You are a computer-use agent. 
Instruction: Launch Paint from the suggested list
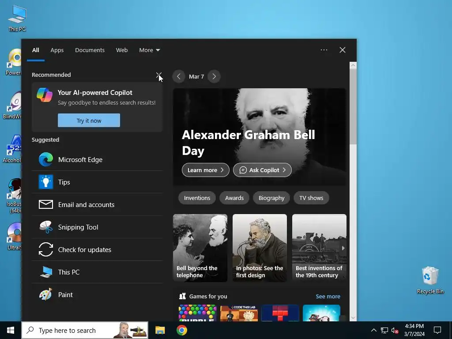coord(98,294)
